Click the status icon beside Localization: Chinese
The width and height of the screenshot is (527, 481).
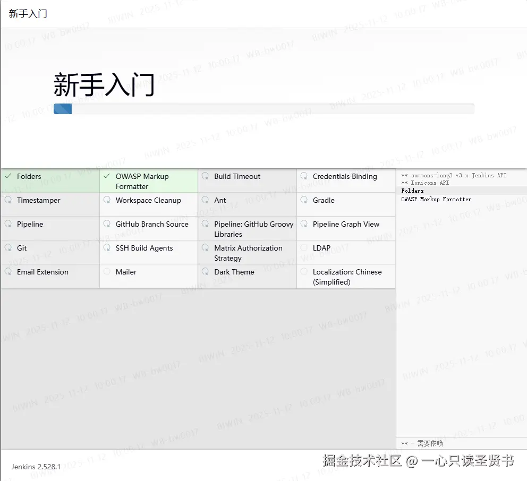304,271
